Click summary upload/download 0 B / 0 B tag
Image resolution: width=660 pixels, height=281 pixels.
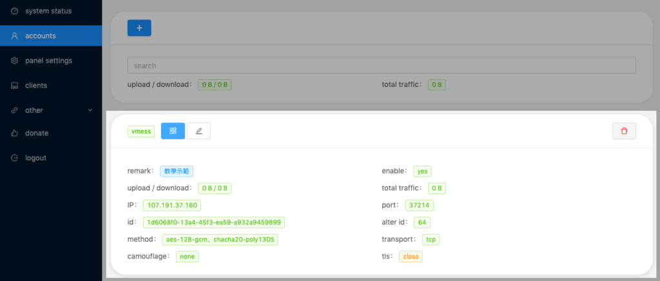[x=215, y=84]
